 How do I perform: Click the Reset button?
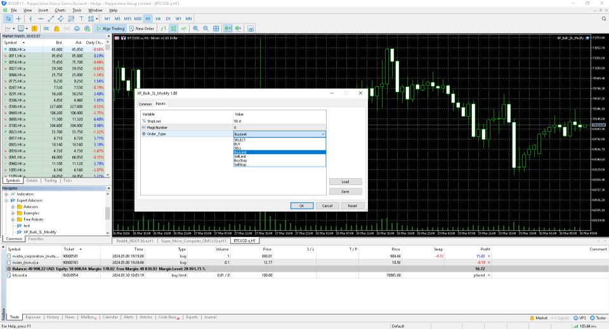(x=353, y=206)
